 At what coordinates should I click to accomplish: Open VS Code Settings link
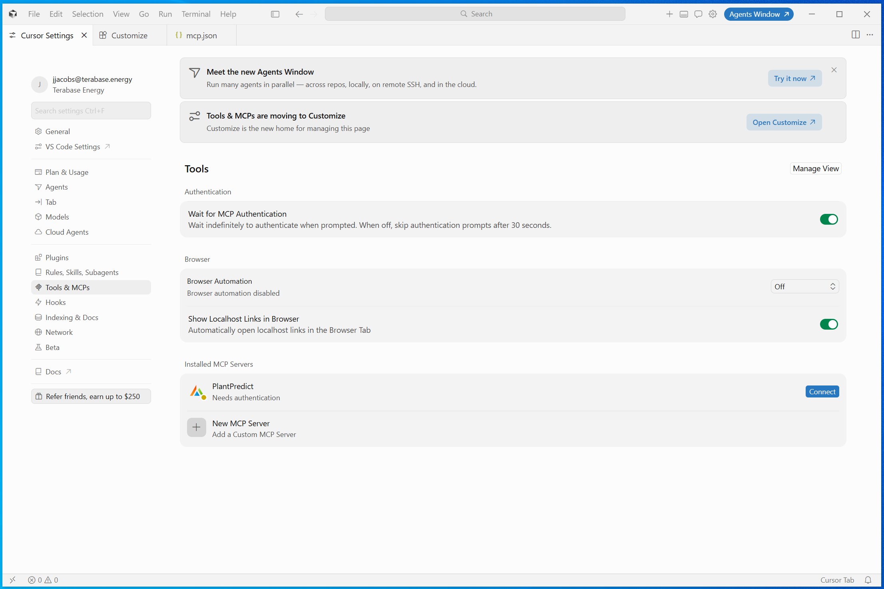click(91, 146)
